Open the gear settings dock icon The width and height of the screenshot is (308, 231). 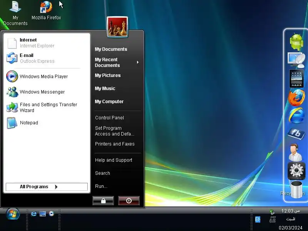click(x=296, y=171)
